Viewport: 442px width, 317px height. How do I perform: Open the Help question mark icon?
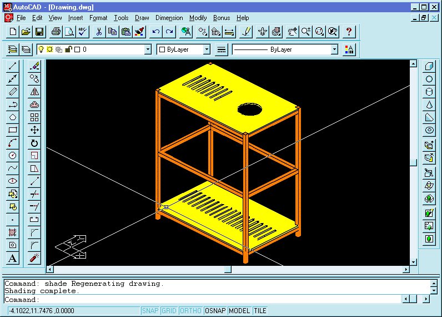tap(349, 32)
